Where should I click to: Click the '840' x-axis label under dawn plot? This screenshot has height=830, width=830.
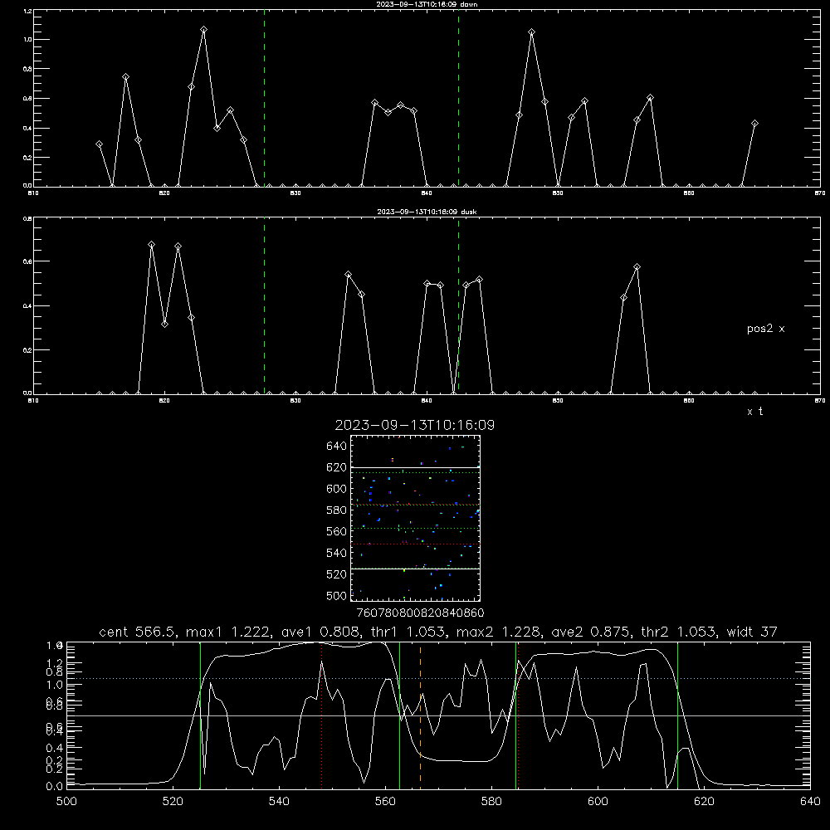coord(427,193)
